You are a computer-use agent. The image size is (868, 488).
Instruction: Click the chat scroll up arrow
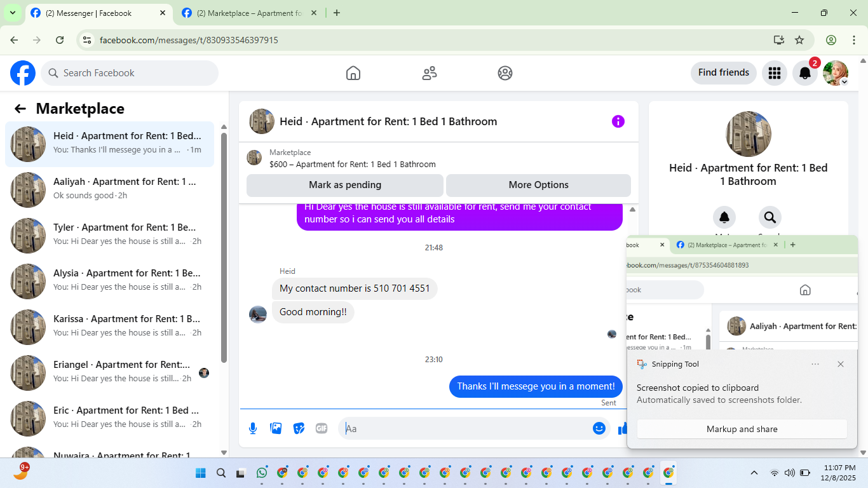(632, 210)
